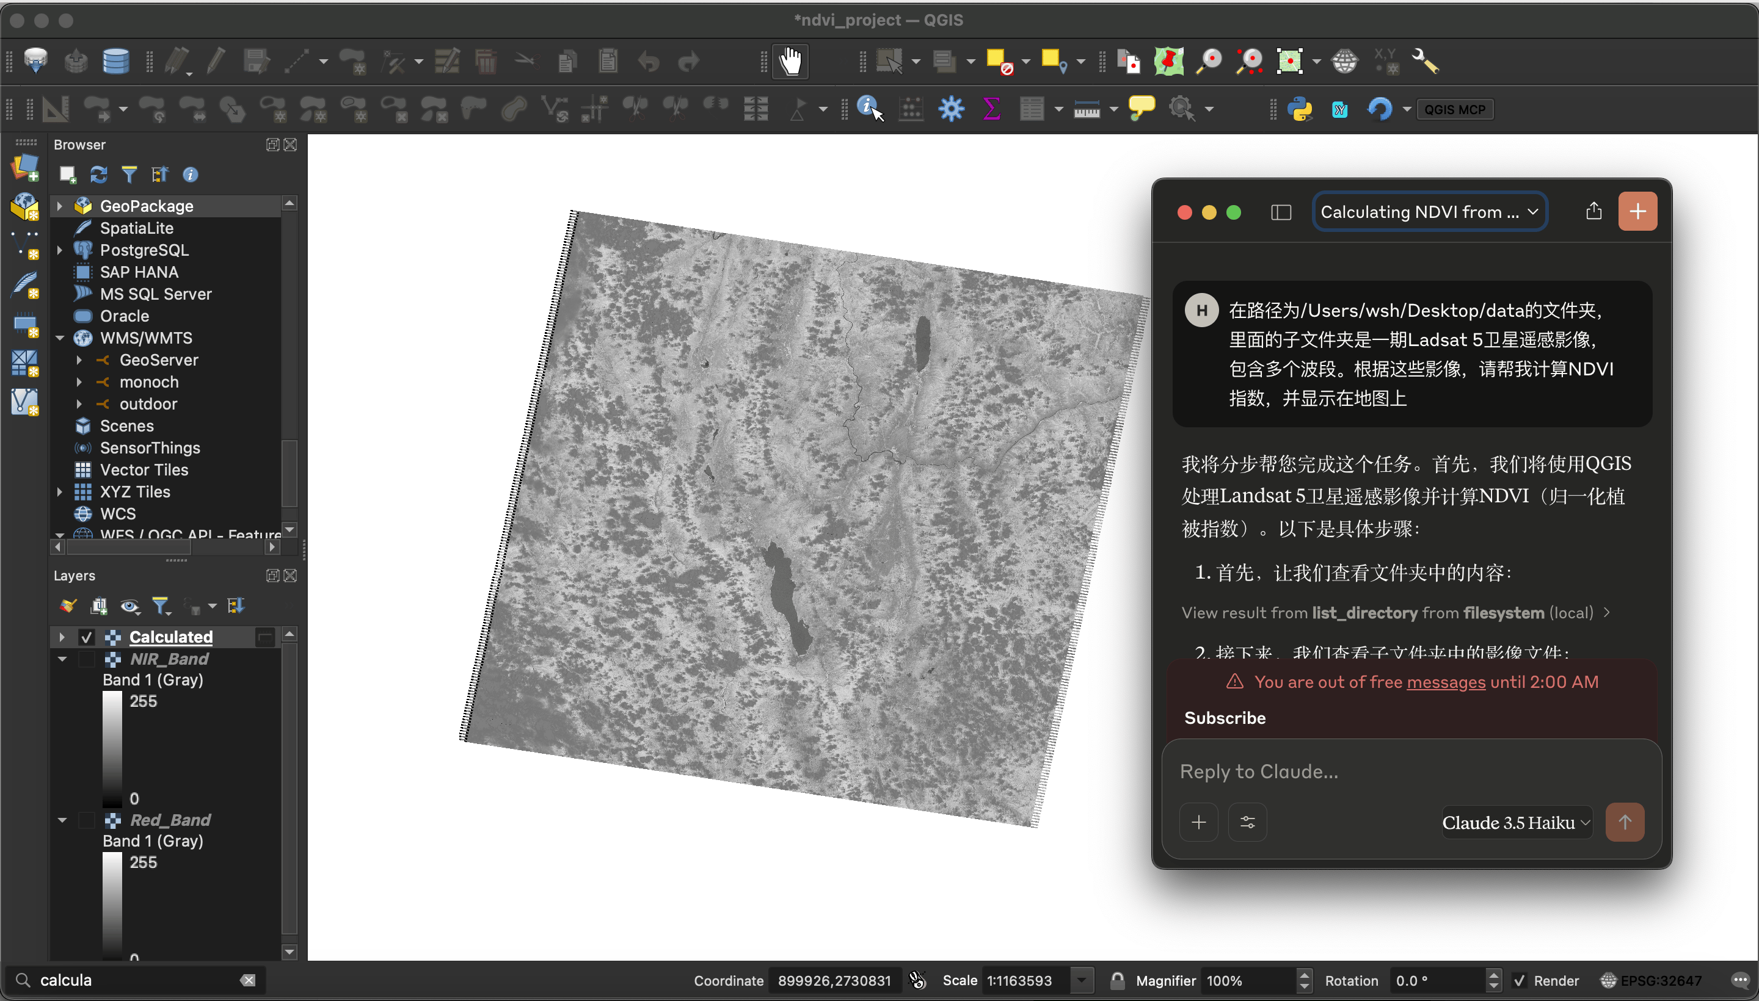
Task: Toggle visibility of the Calculated layer
Action: click(86, 637)
